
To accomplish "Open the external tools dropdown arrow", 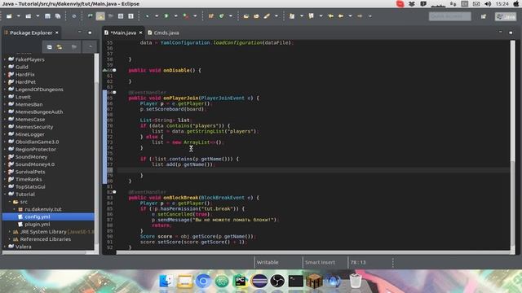I will point(195,16).
